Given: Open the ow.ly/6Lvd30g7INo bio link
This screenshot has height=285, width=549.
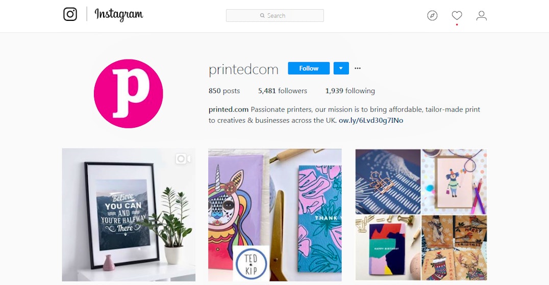Looking at the screenshot, I should click(371, 120).
